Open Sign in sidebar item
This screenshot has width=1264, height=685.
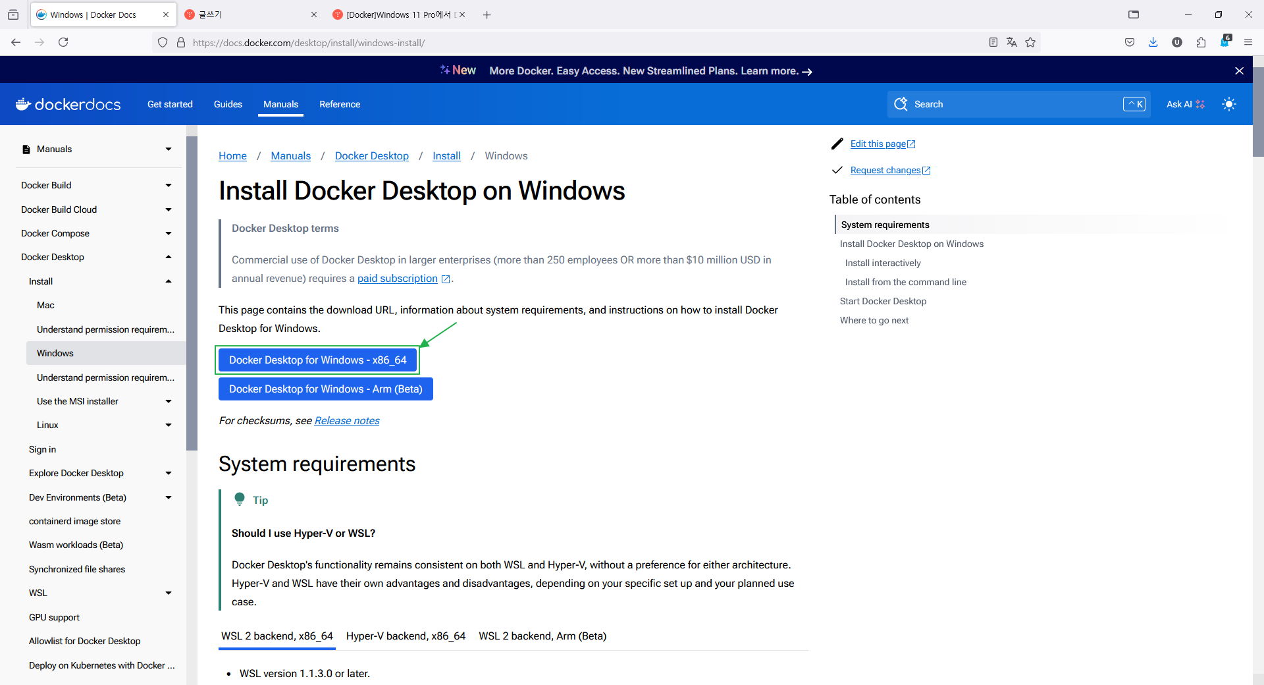[x=42, y=449]
